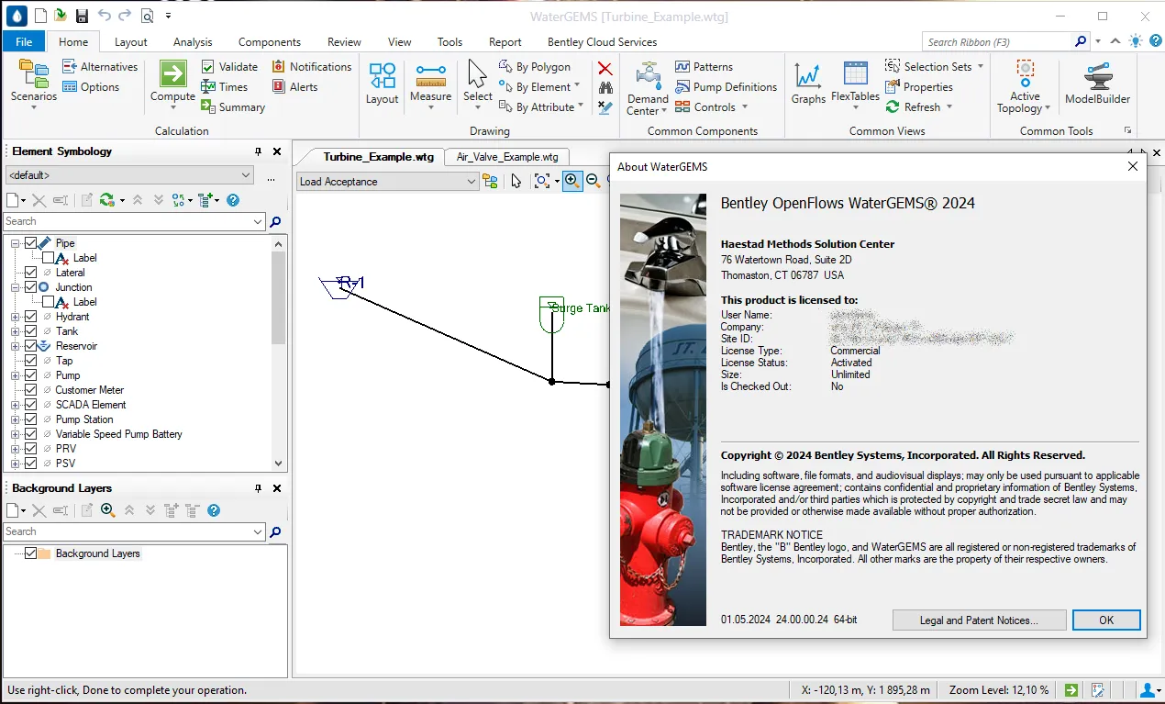Pin the Background Layers panel
Image resolution: width=1165 pixels, height=704 pixels.
(x=259, y=488)
